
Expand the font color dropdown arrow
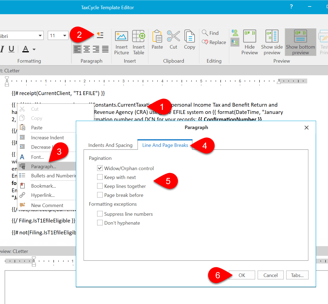(x=34, y=49)
